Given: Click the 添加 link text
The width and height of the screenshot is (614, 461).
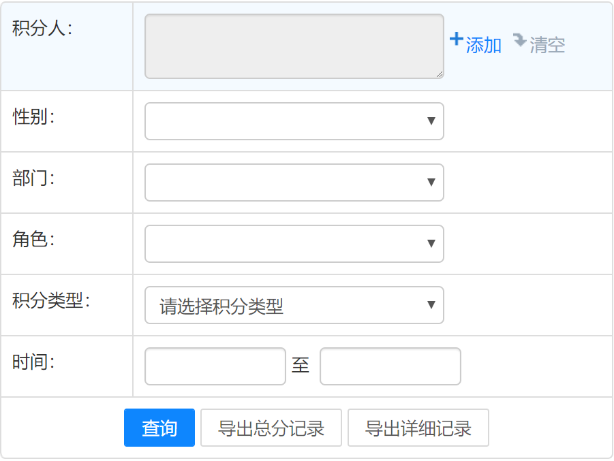Looking at the screenshot, I should tap(484, 46).
